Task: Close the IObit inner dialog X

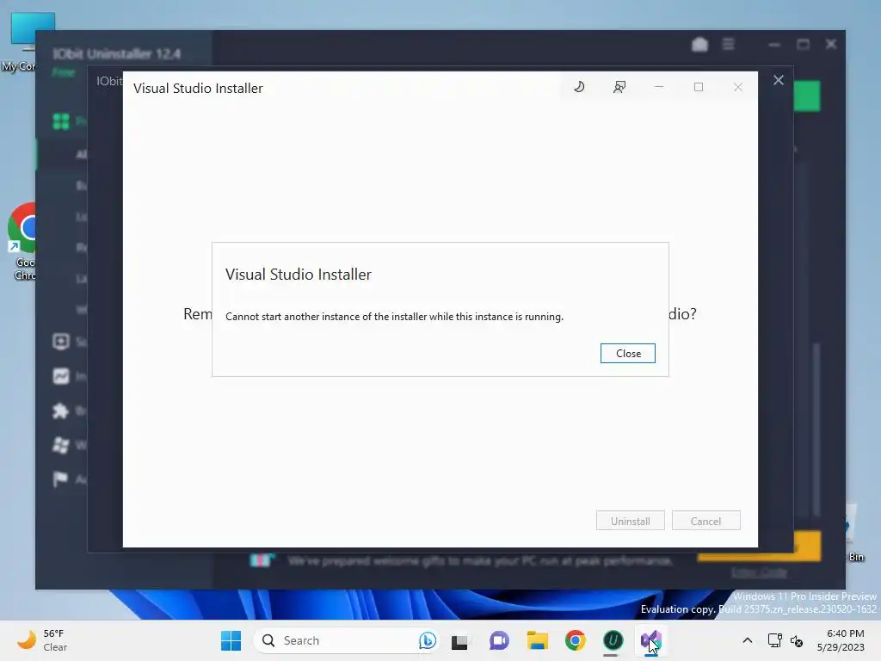Action: pos(778,80)
